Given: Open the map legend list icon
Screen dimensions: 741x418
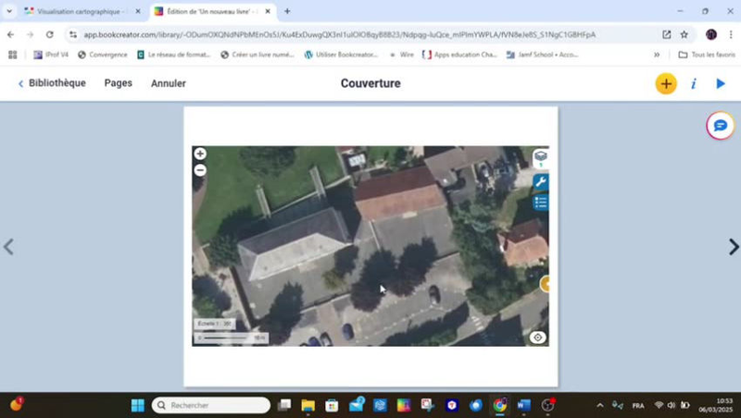Looking at the screenshot, I should [541, 202].
